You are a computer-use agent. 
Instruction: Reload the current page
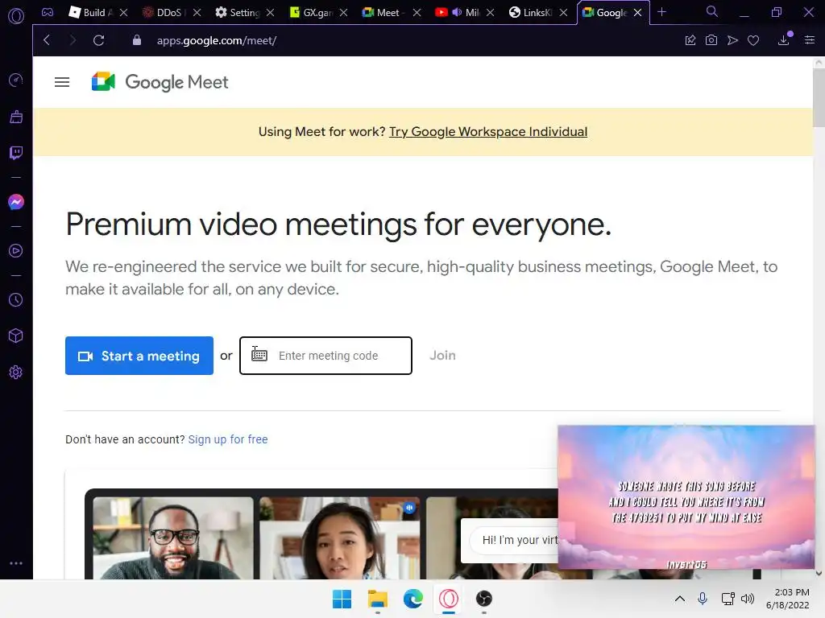98,40
